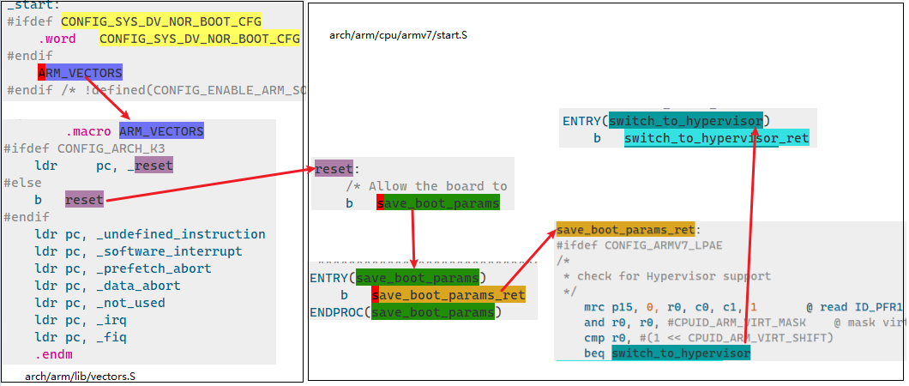This screenshot has height=386, width=909.
Task: Click save_boot_params_ret in the branch instruction
Action: [448, 294]
